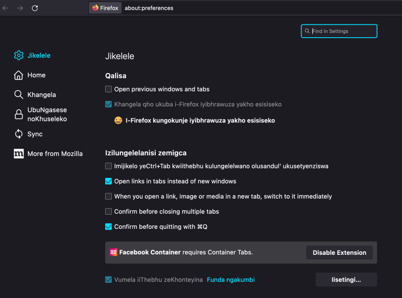This screenshot has width=402, height=298.
Task: Click the Mozilla logo icon in sidebar
Action: coord(18,154)
